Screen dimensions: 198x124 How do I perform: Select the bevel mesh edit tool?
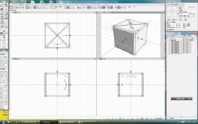coord(6,76)
